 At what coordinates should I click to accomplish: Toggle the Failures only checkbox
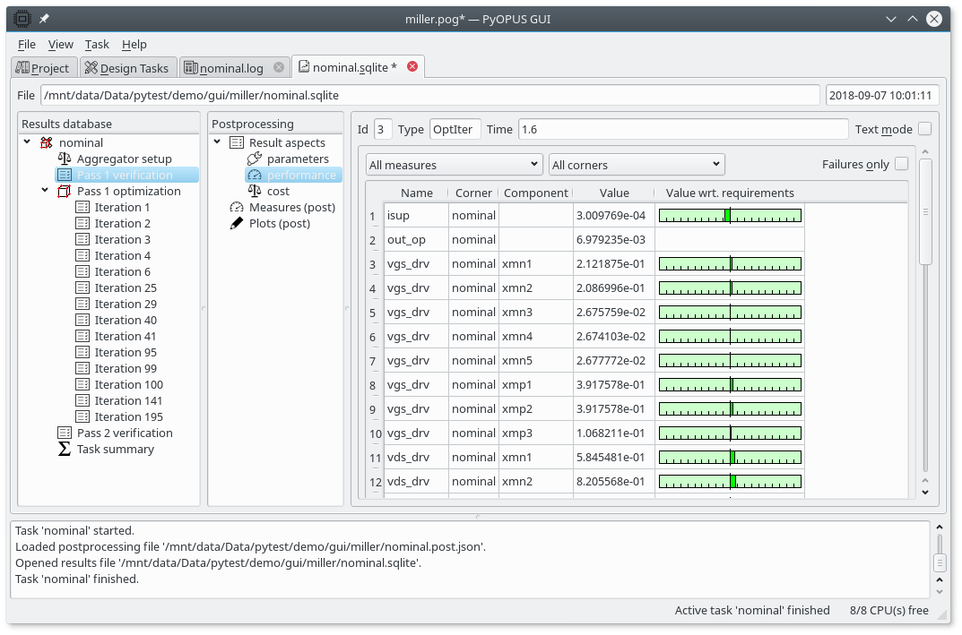(901, 164)
